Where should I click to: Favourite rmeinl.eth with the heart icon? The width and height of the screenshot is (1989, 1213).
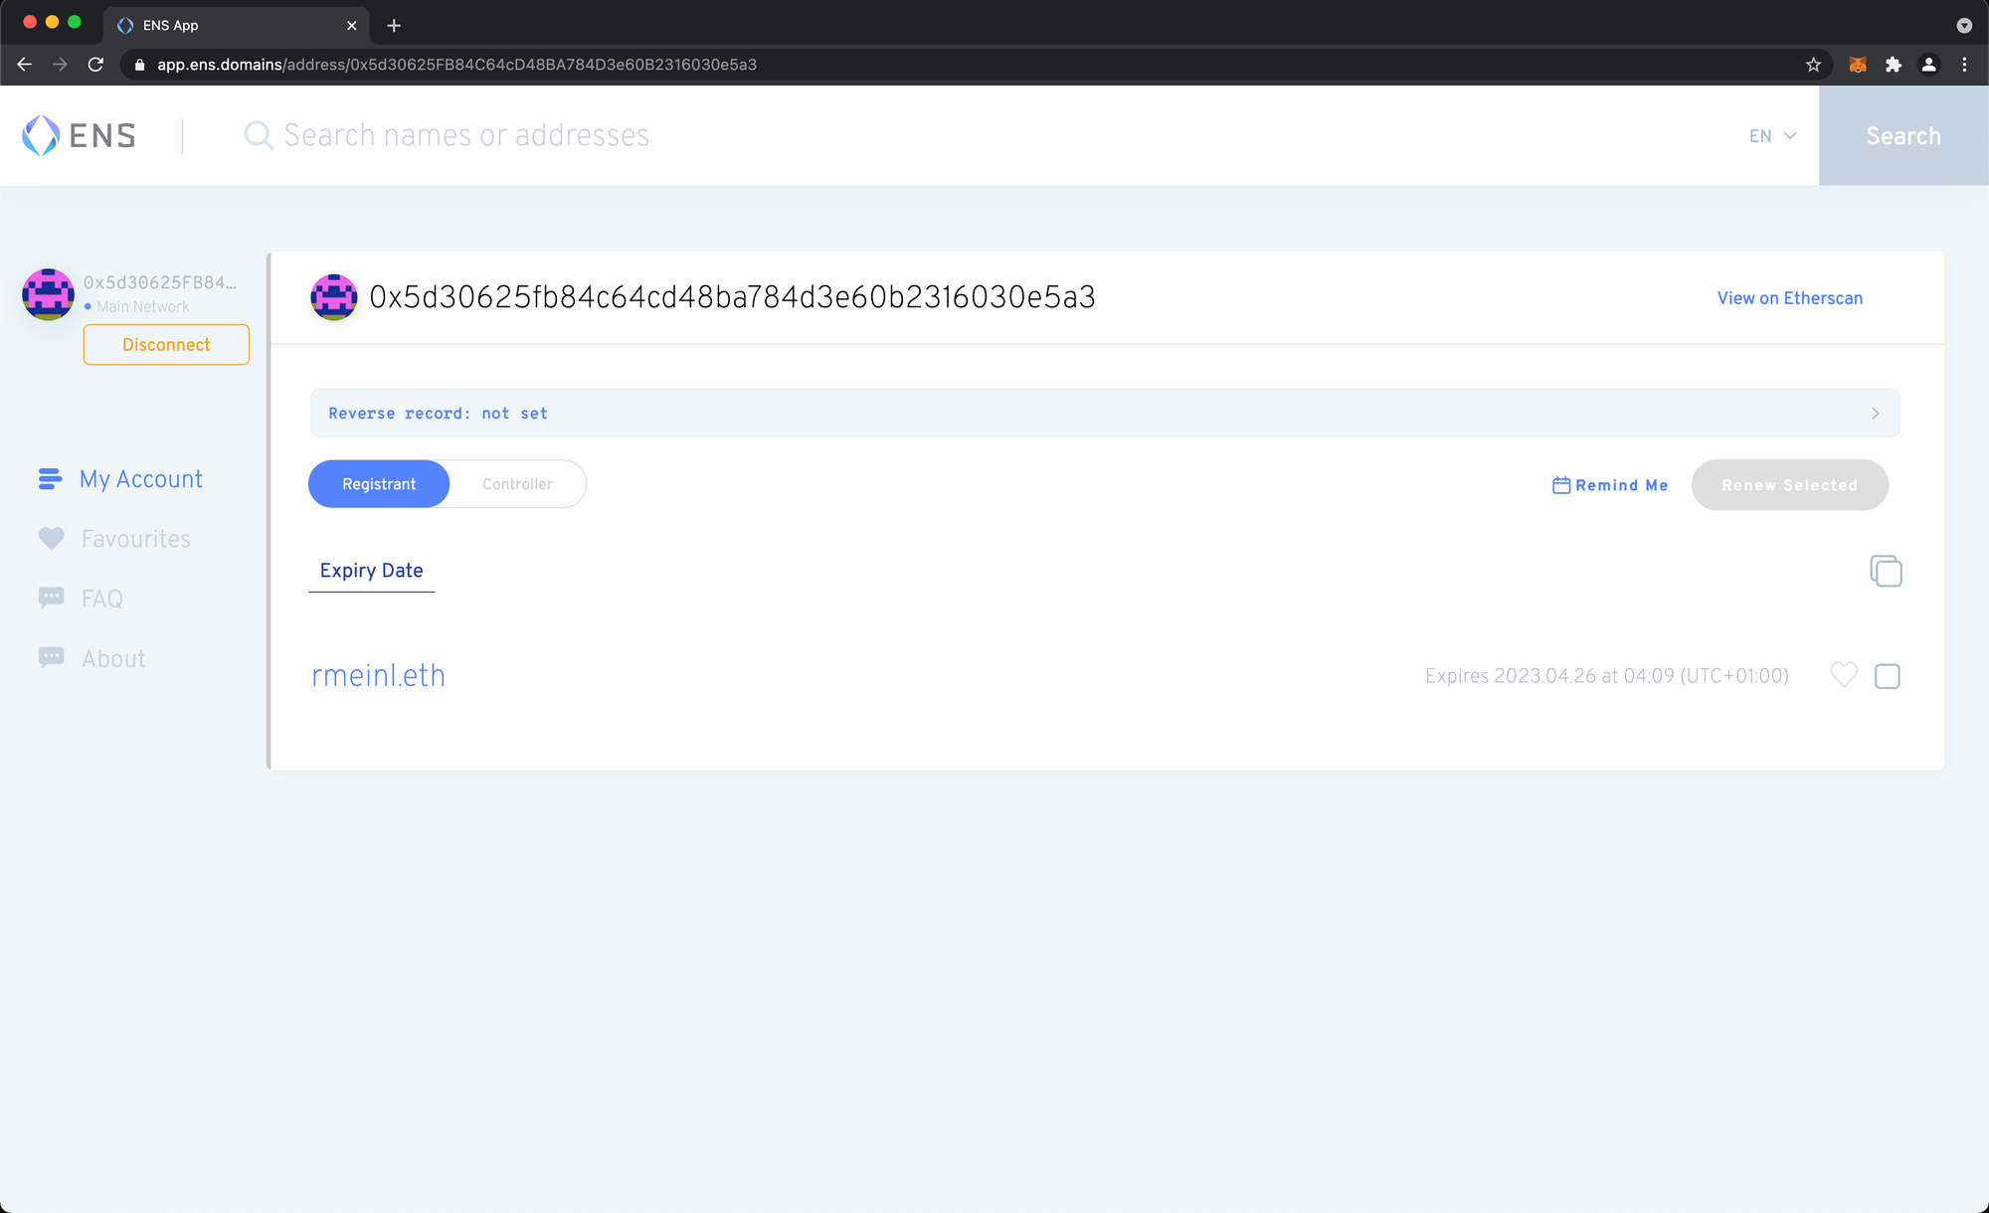(1844, 675)
